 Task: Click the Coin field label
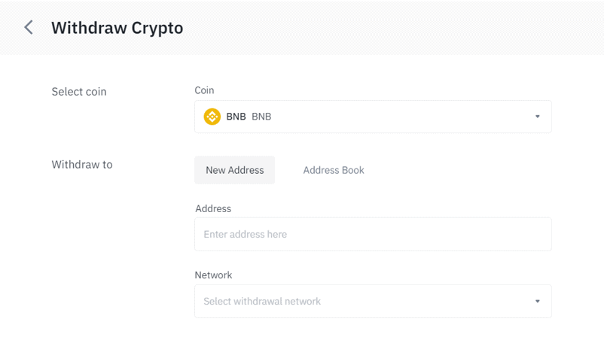coord(204,90)
